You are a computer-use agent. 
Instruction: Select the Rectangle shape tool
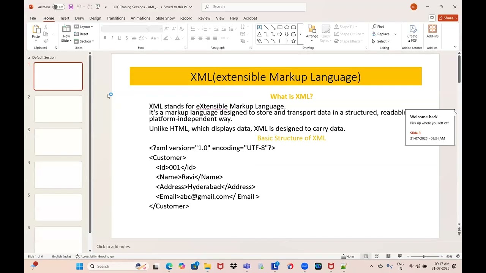pyautogui.click(x=280, y=27)
